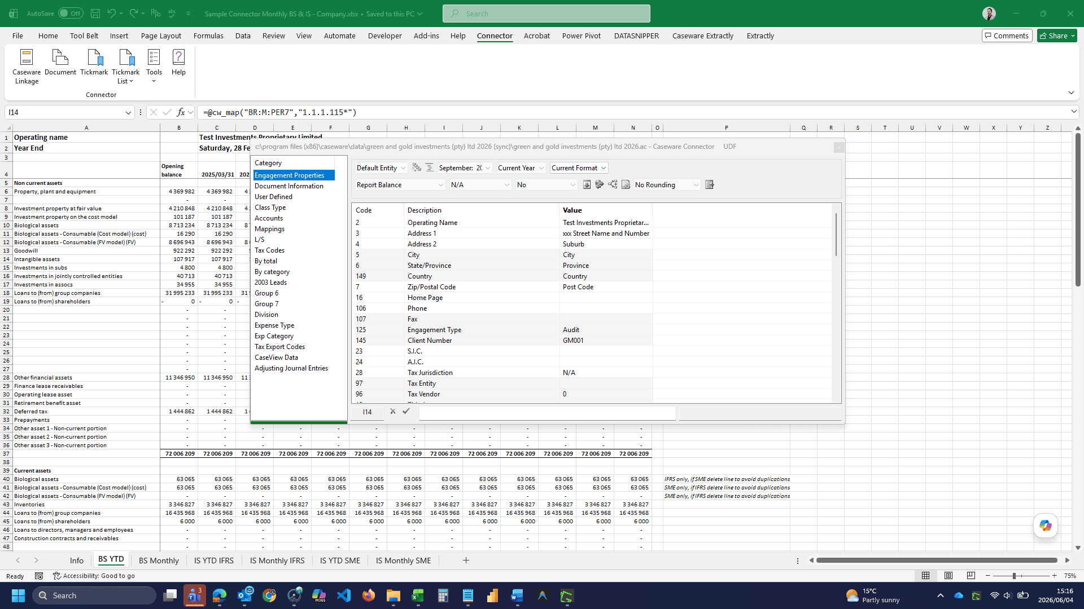Switch to the BS Monthly sheet tab
This screenshot has width=1084, height=609.
click(159, 561)
